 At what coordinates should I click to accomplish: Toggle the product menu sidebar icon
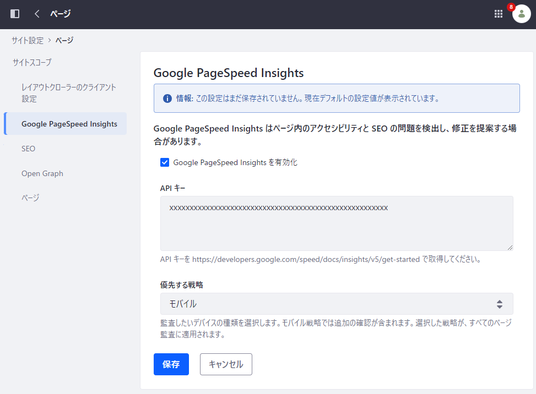pyautogui.click(x=15, y=14)
